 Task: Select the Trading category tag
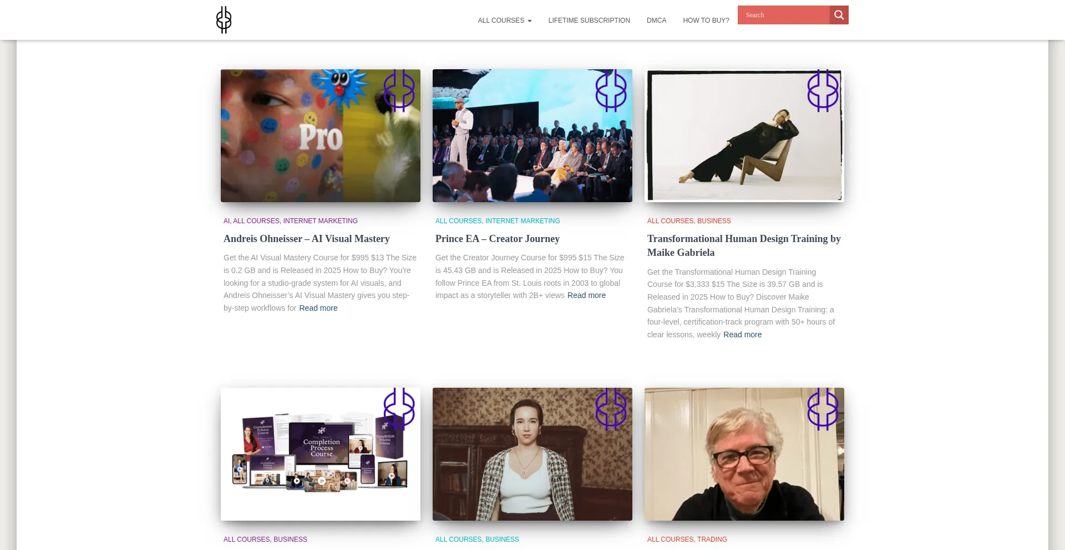(x=712, y=539)
